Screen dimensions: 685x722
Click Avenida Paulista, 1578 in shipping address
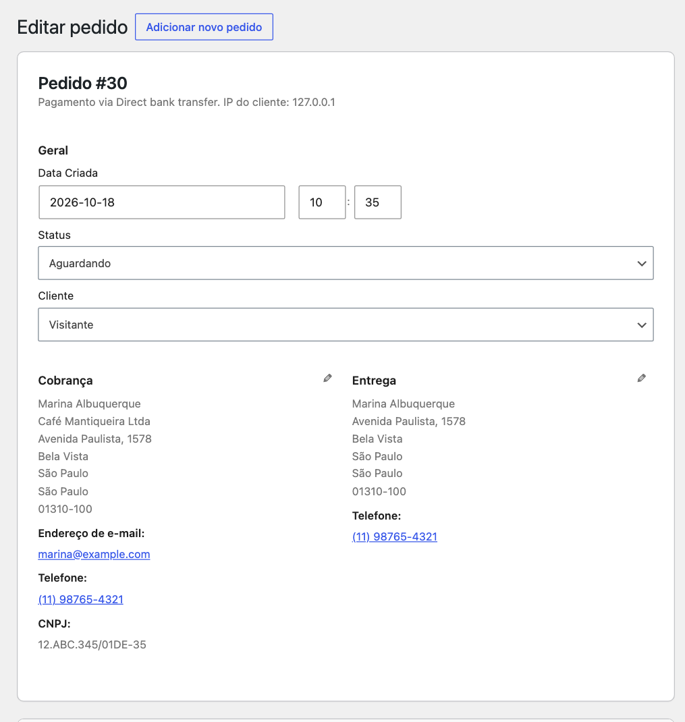pos(409,421)
